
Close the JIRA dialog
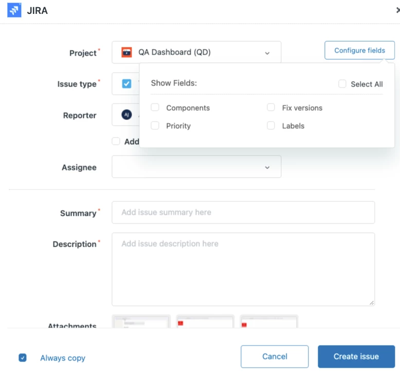[x=397, y=10]
